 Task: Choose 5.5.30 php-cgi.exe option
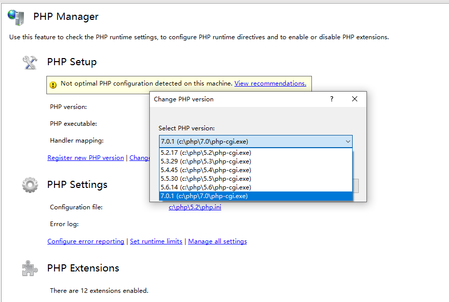click(256, 179)
